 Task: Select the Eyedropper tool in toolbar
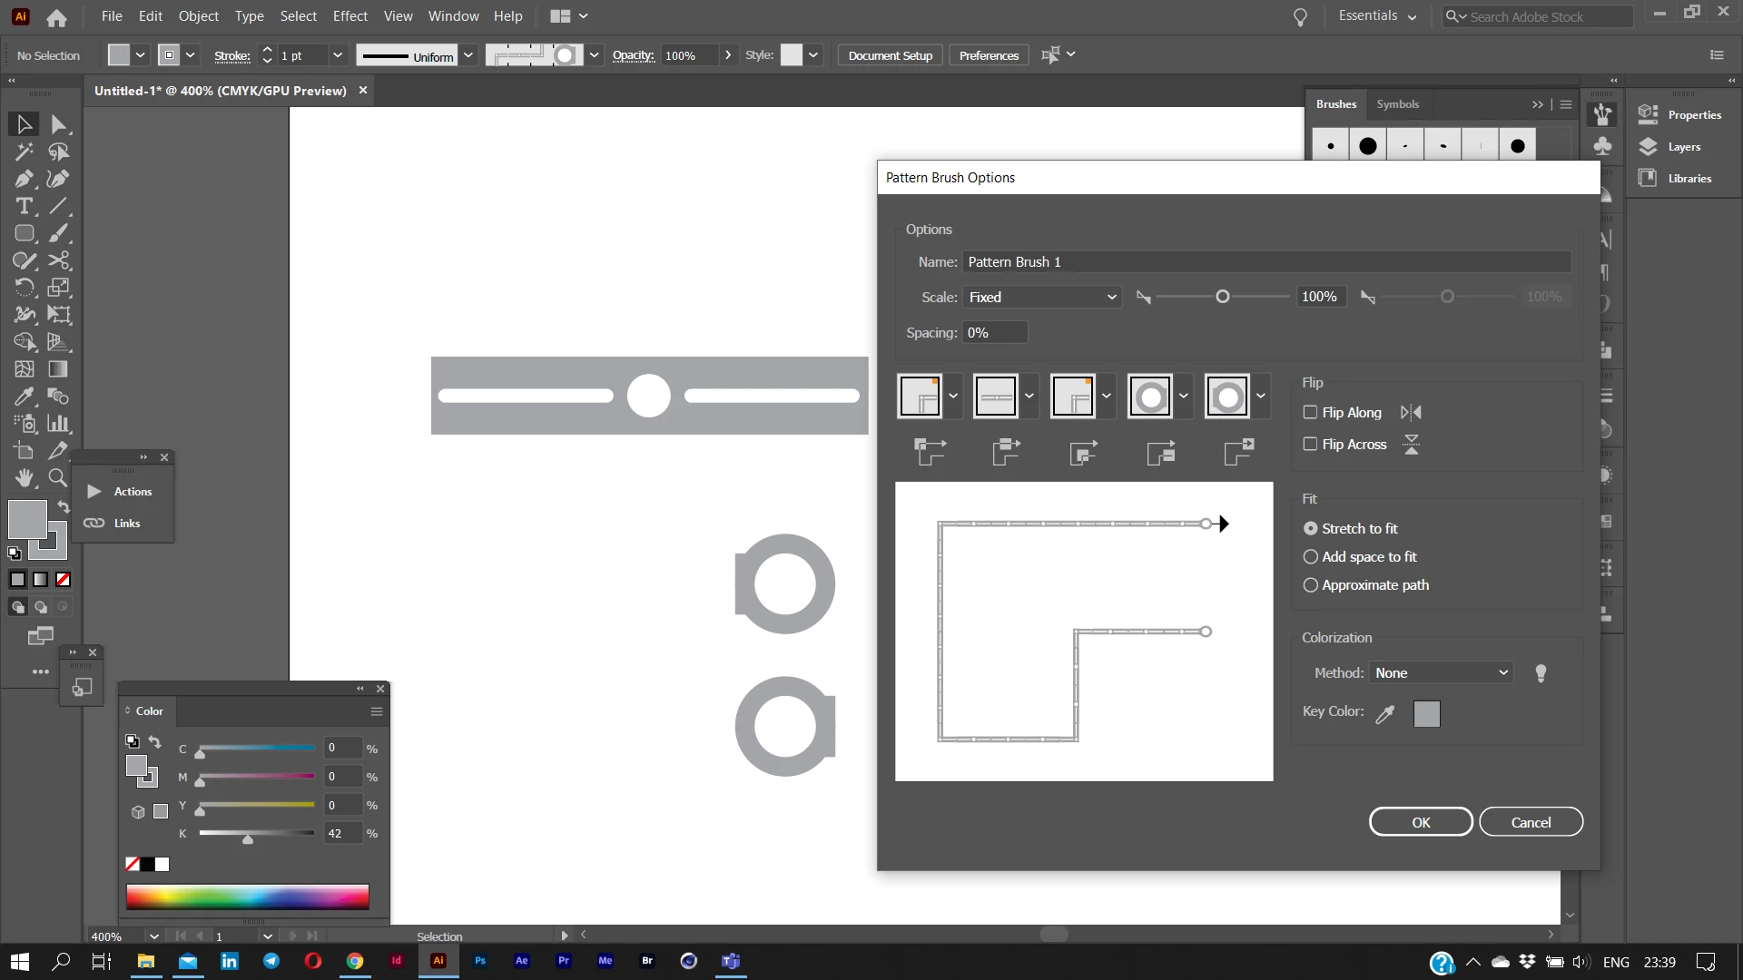click(x=24, y=397)
